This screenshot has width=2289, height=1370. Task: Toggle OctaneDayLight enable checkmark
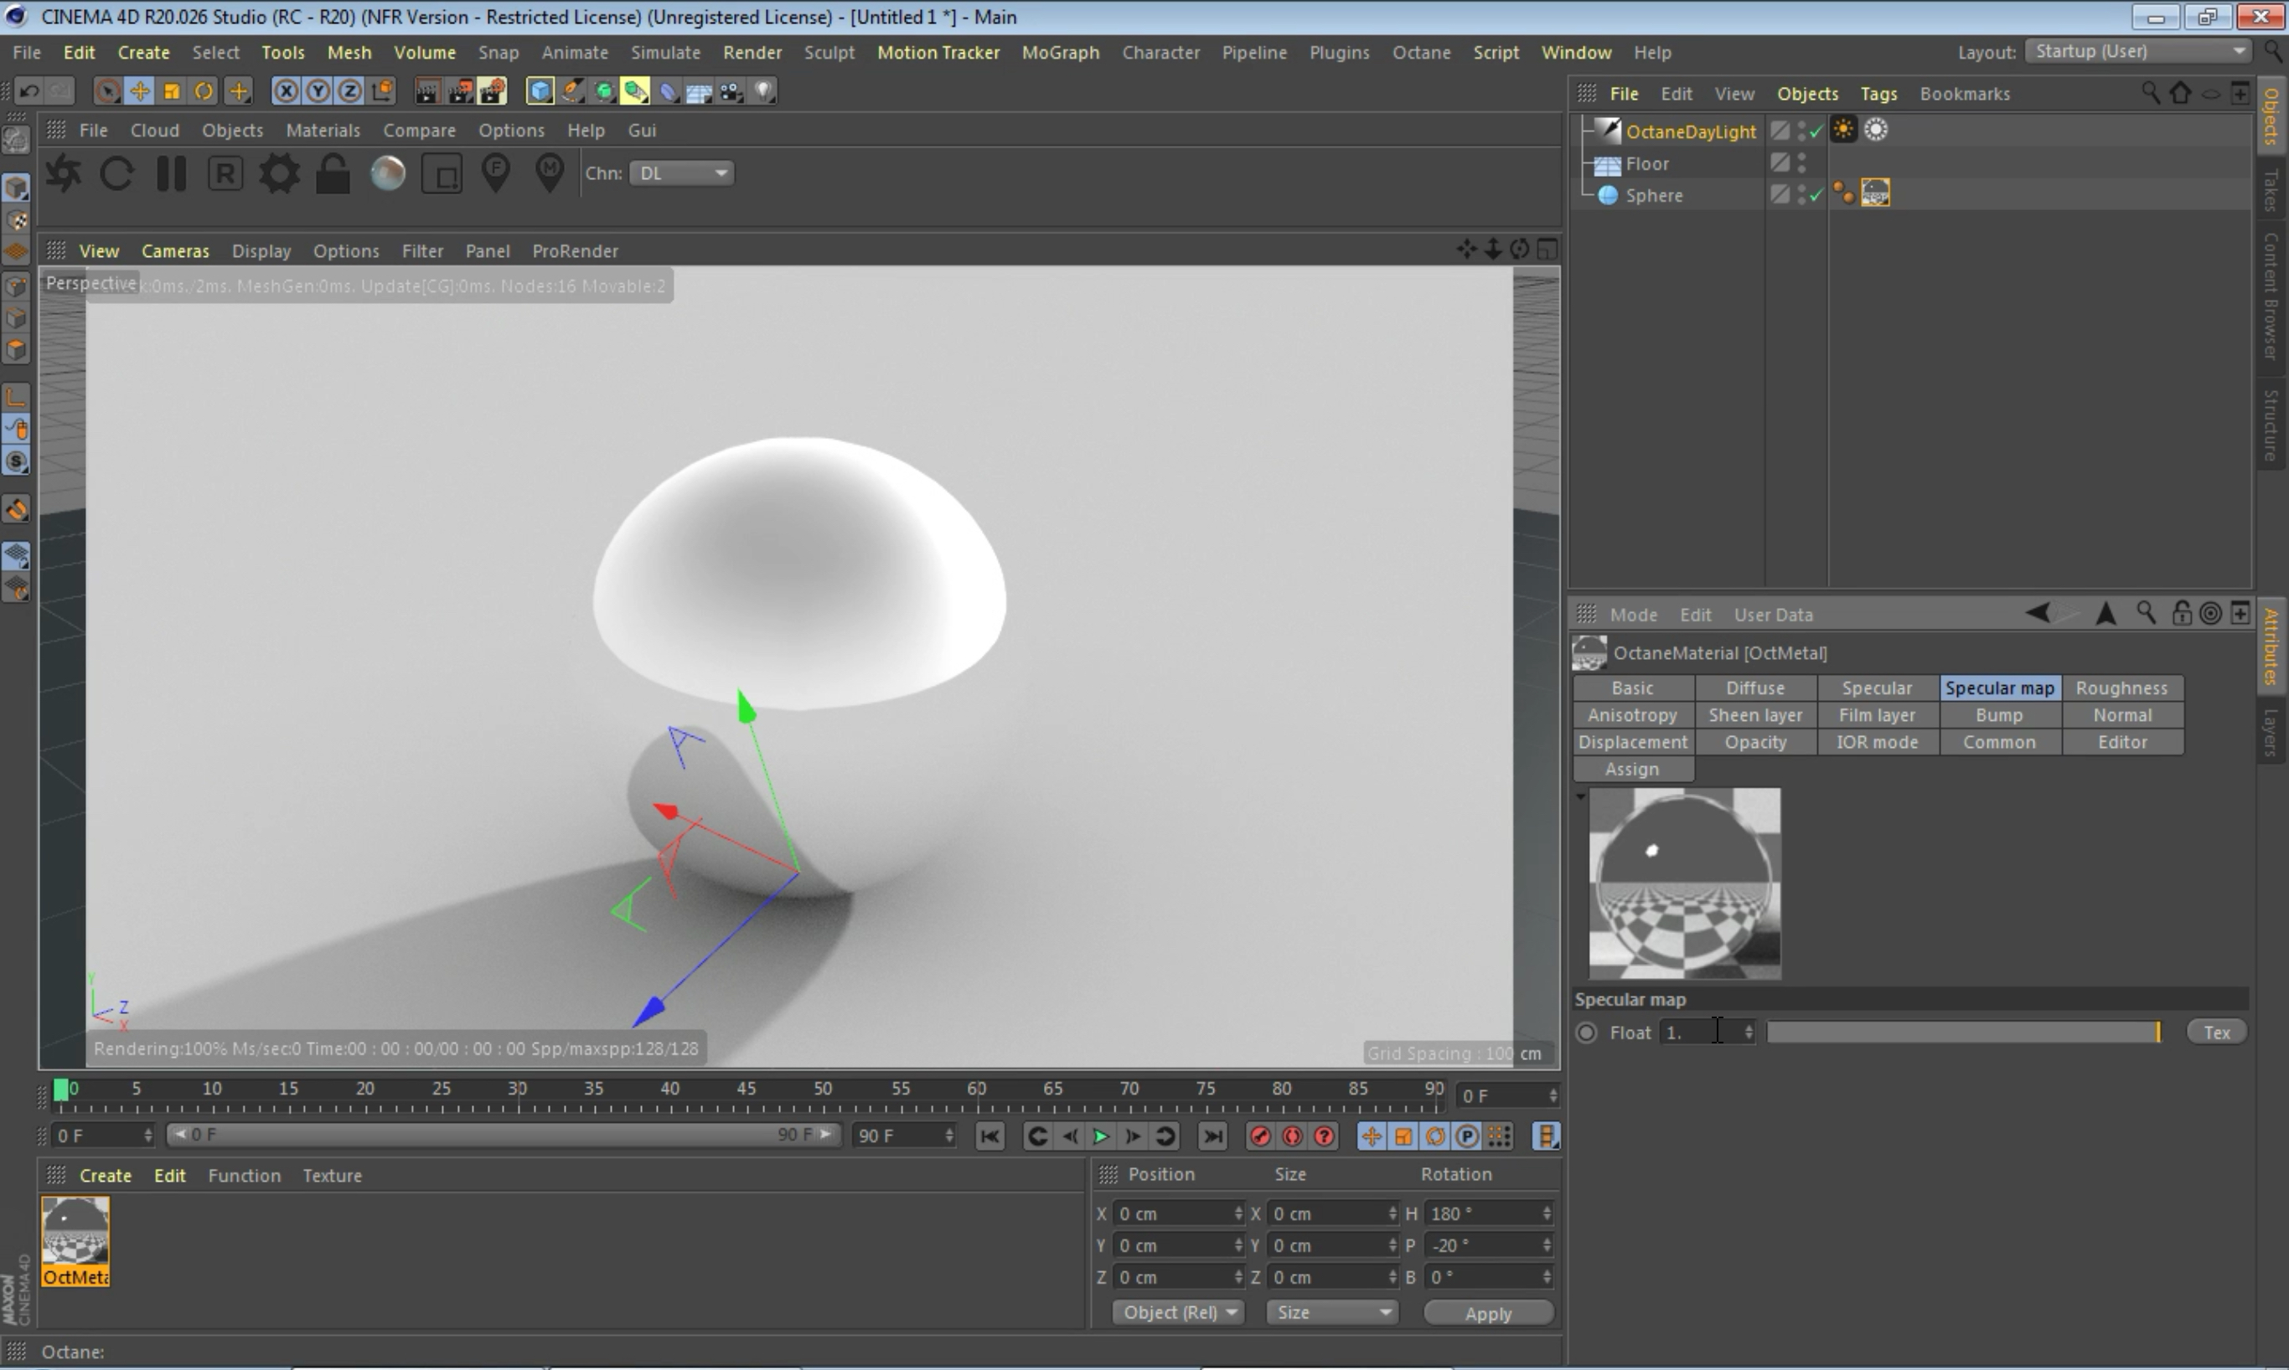(1816, 132)
